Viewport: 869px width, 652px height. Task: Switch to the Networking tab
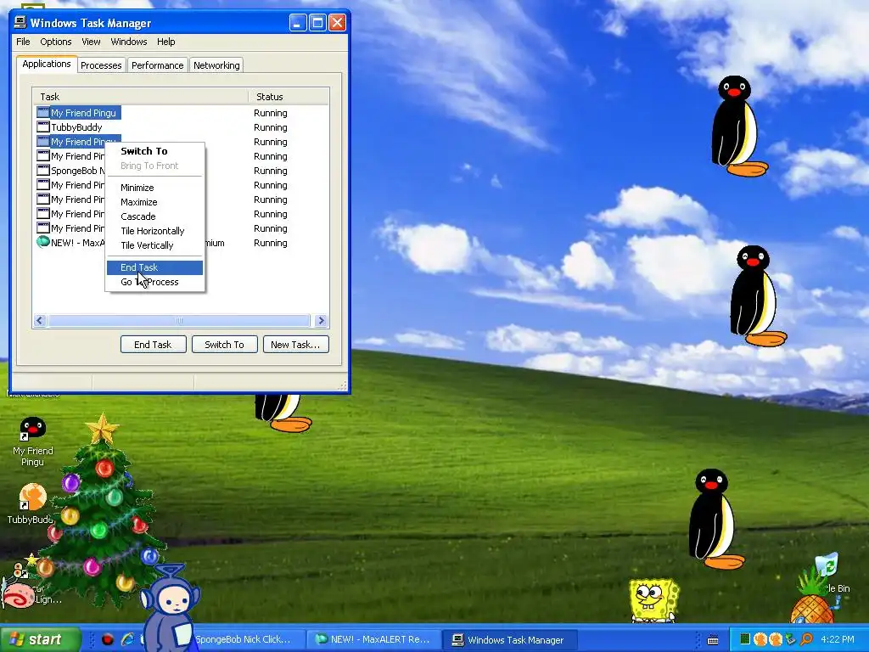[x=216, y=65]
